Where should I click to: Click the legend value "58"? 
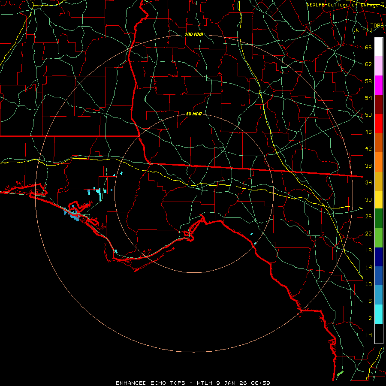click(x=368, y=81)
